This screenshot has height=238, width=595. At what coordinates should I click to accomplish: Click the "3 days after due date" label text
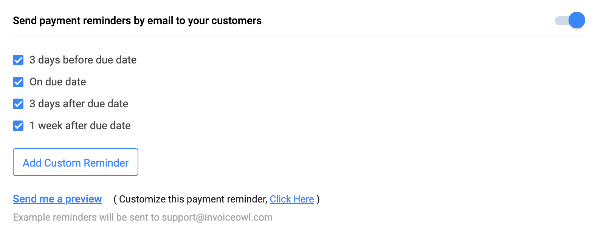click(79, 104)
